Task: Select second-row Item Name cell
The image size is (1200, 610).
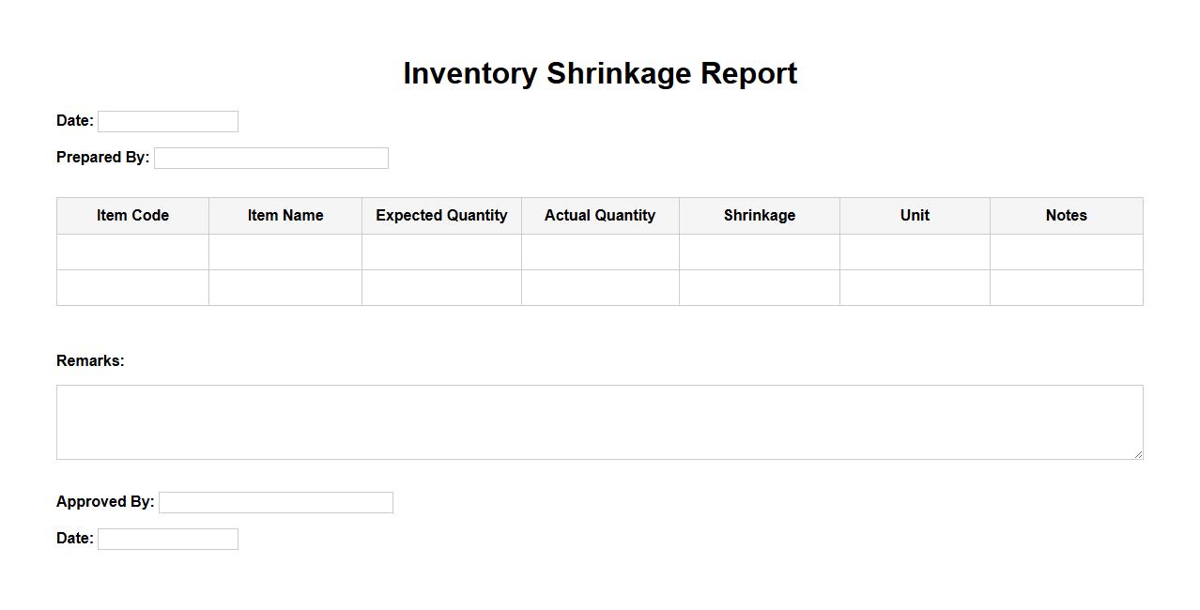Action: coord(285,287)
